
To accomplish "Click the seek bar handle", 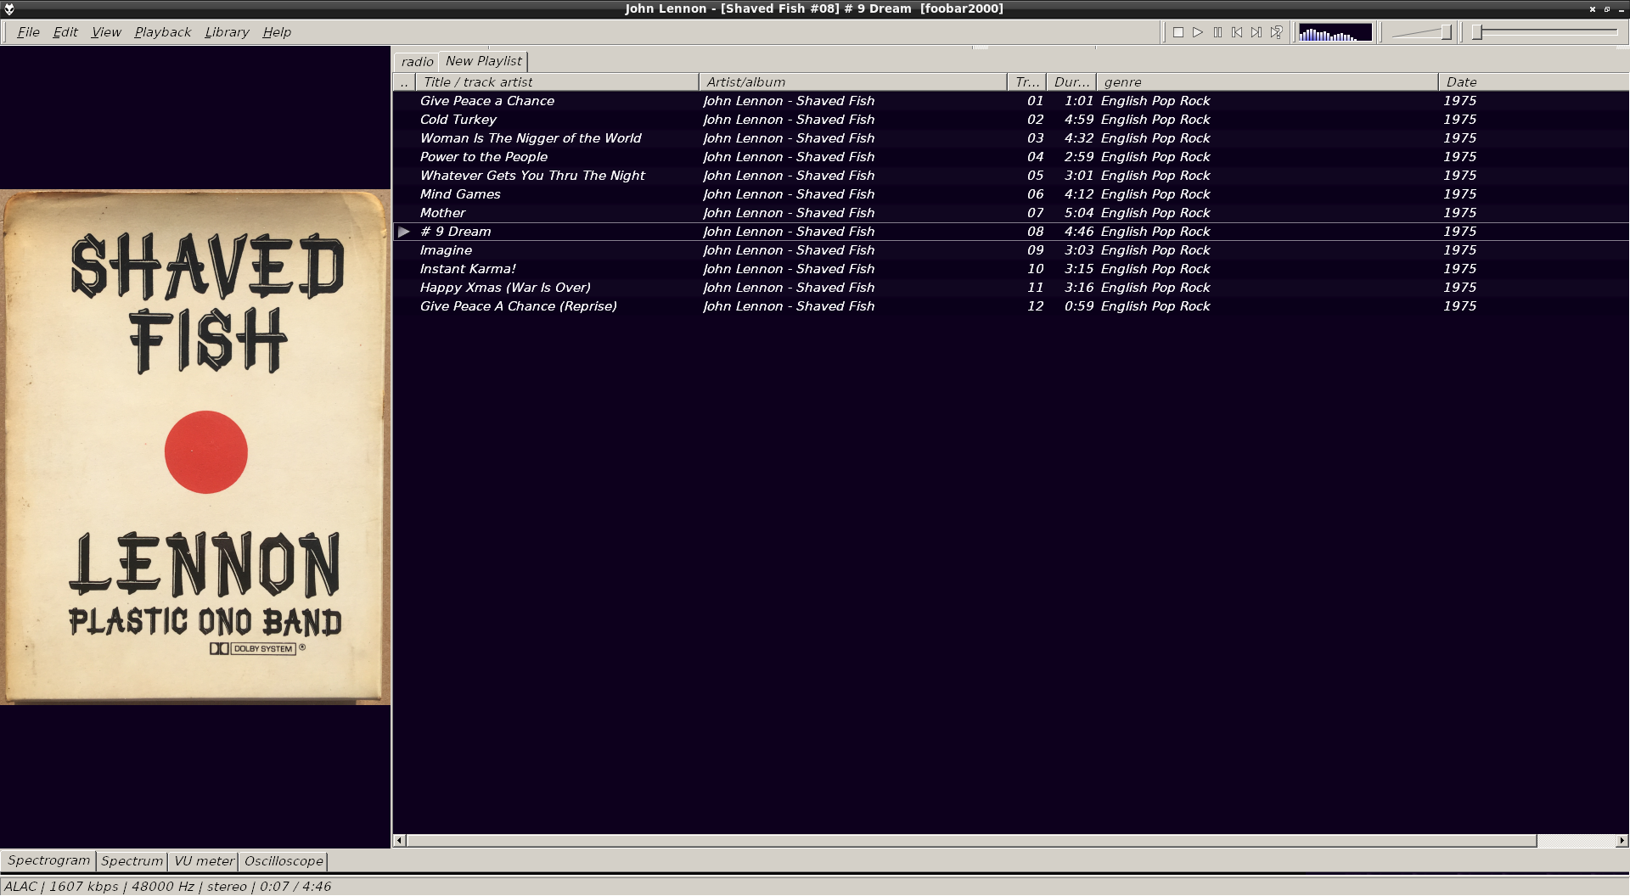I will 1477,32.
